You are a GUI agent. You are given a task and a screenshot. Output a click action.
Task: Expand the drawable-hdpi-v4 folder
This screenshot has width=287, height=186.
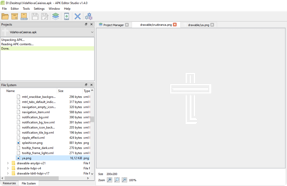click(x=8, y=168)
